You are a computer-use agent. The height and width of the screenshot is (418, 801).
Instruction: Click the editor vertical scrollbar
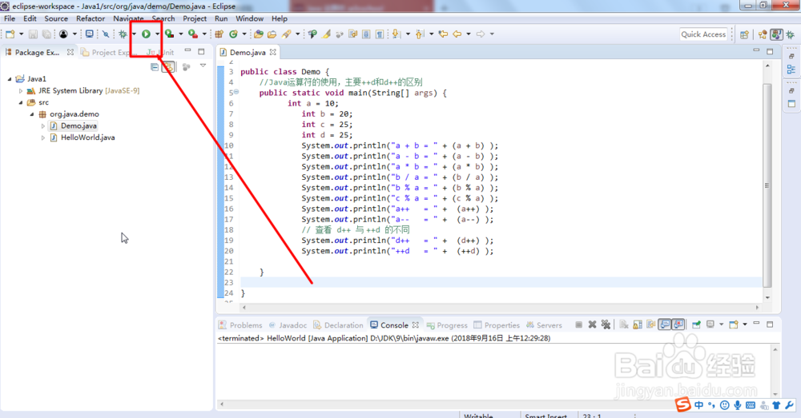click(x=767, y=185)
